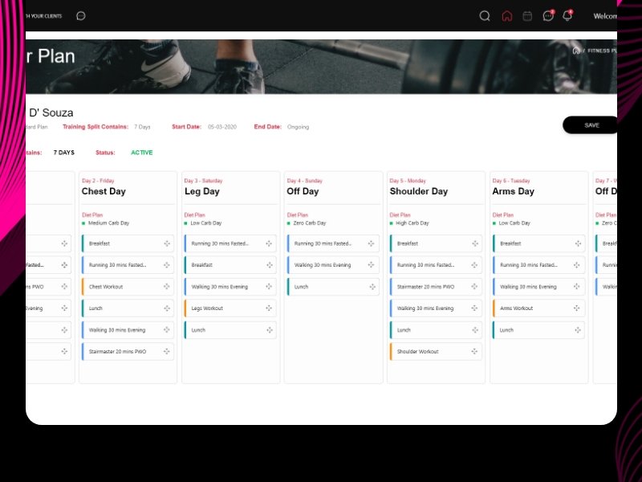
Task: Open the calendar icon in top bar
Action: [527, 16]
